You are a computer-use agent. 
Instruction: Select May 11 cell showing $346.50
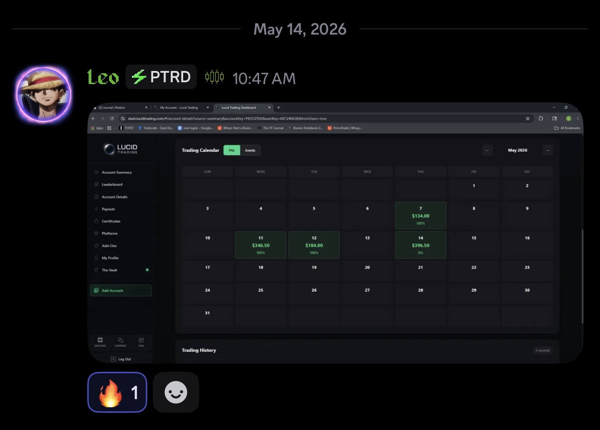(x=261, y=245)
